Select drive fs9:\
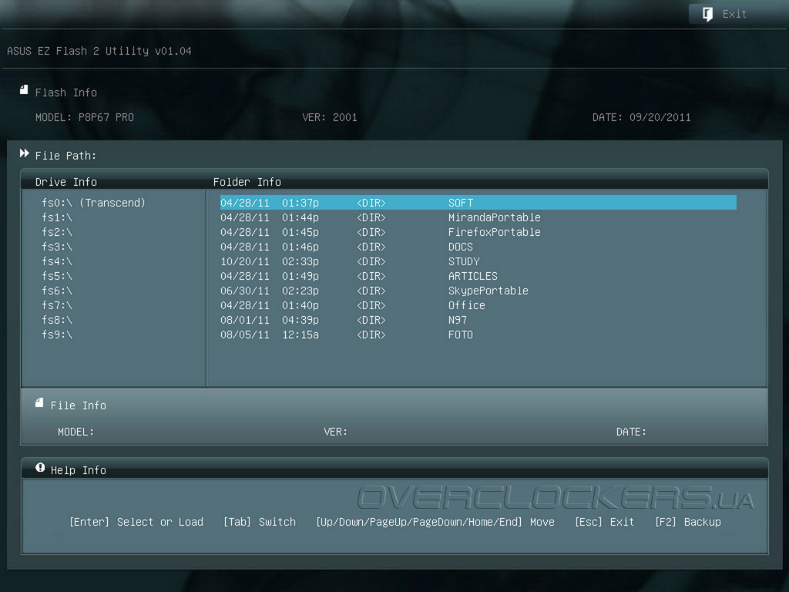Viewport: 789px width, 592px height. (x=57, y=335)
